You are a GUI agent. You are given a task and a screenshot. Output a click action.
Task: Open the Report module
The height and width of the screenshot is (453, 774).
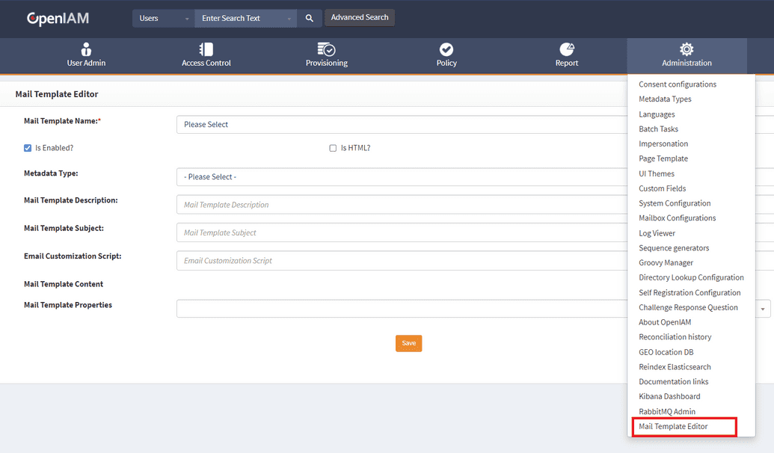(566, 55)
